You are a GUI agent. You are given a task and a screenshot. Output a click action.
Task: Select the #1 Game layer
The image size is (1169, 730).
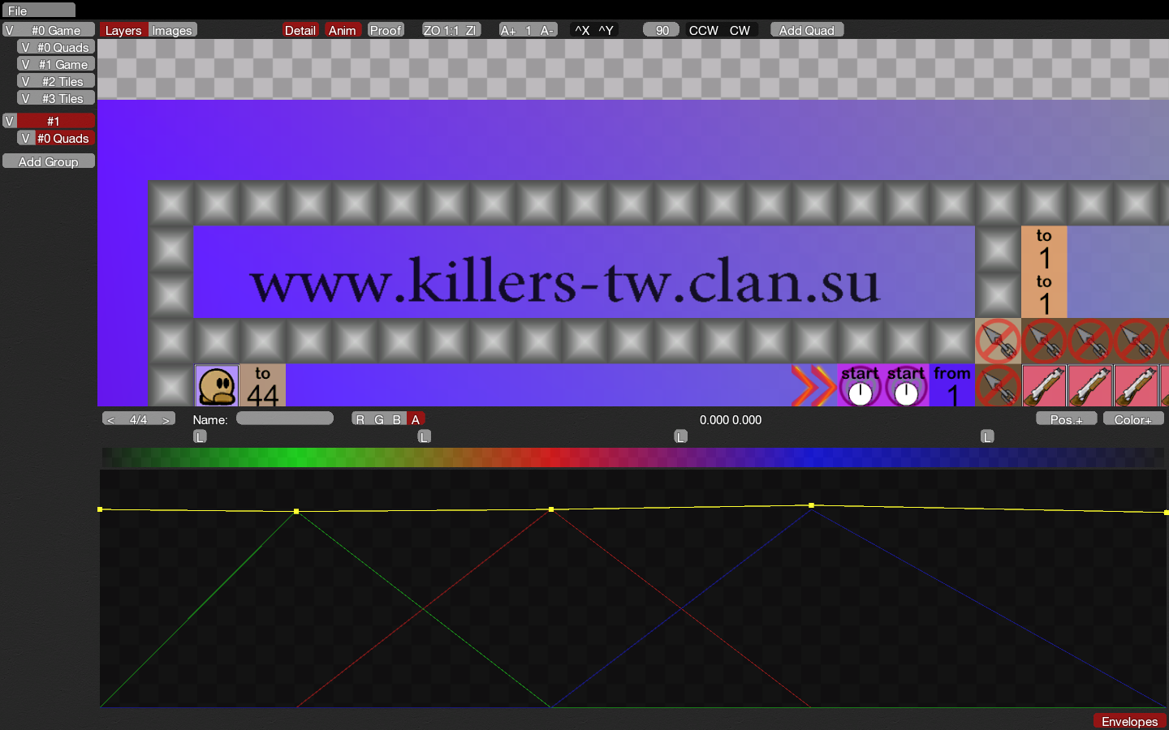pyautogui.click(x=64, y=64)
